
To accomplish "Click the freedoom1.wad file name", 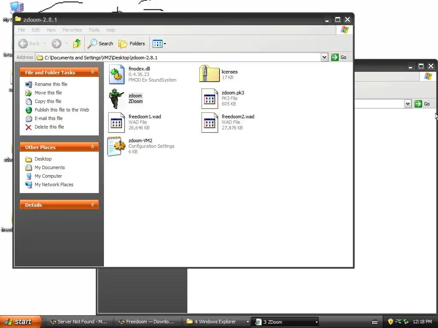I will tap(145, 117).
